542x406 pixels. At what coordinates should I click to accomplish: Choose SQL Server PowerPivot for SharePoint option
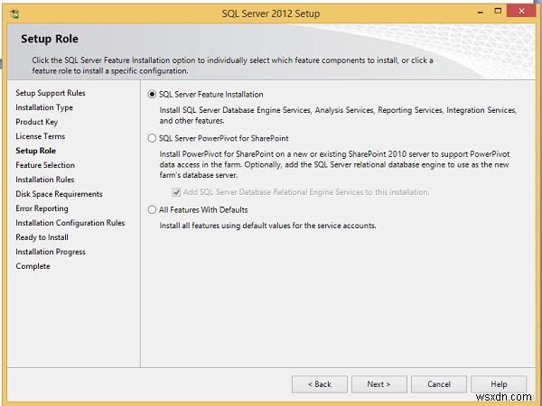[152, 138]
